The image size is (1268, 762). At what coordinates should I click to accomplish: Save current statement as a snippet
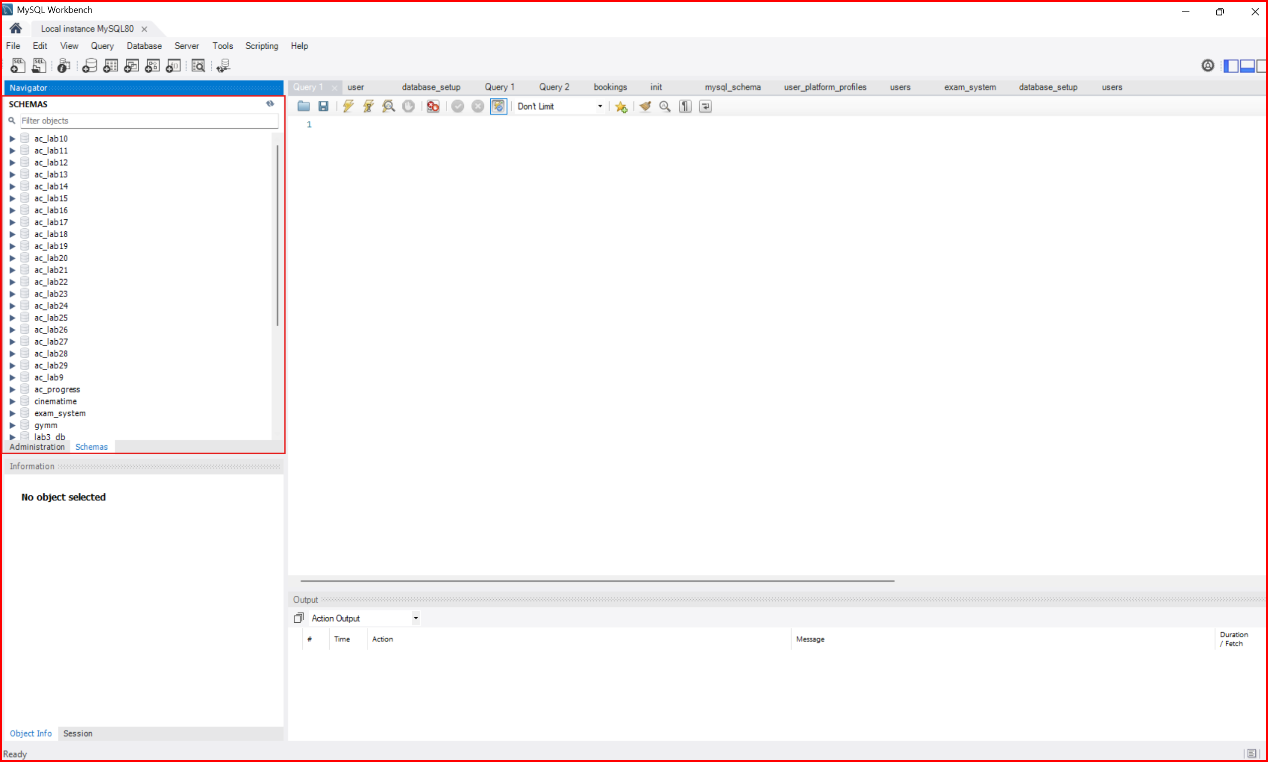[621, 106]
